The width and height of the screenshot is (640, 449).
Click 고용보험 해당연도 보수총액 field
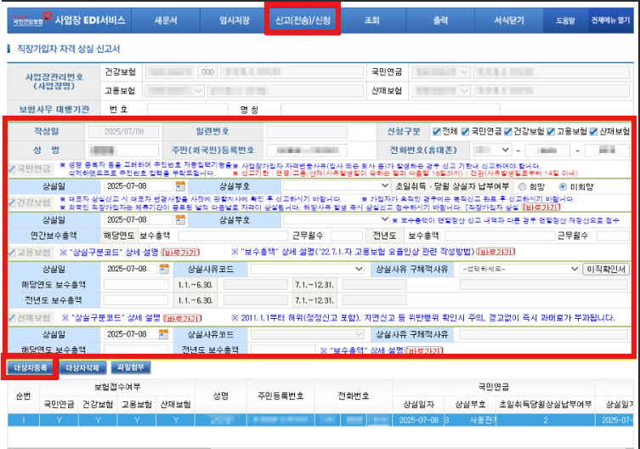coord(136,285)
